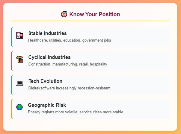
Task: Click the target bullseye icon in heading
Action: pos(64,14)
